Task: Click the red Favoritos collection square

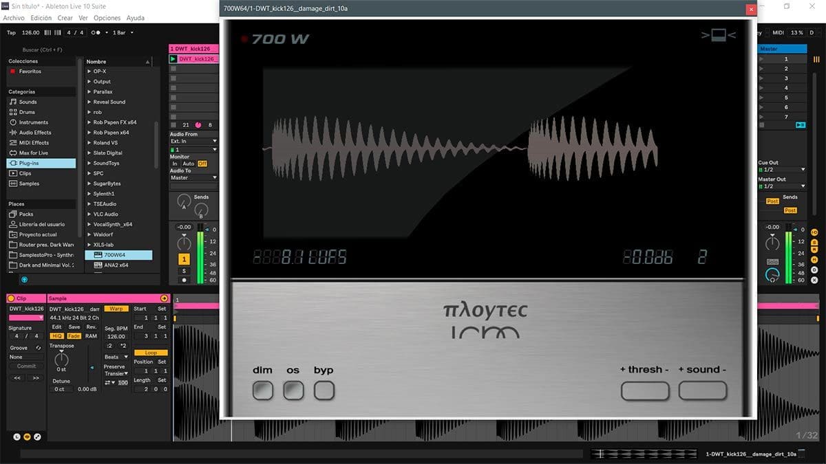Action: point(12,71)
